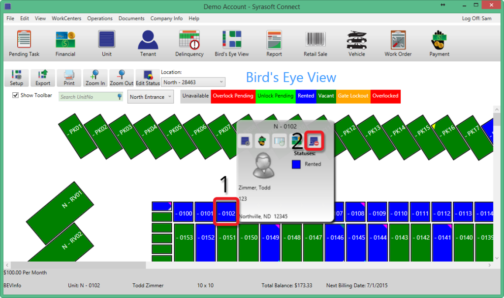Open the Location dropdown North - 28463
The image size is (504, 298).
point(193,82)
